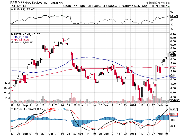Select the RFMD ticker symbol in the title
This screenshot has height=136, width=180.
click(15, 3)
